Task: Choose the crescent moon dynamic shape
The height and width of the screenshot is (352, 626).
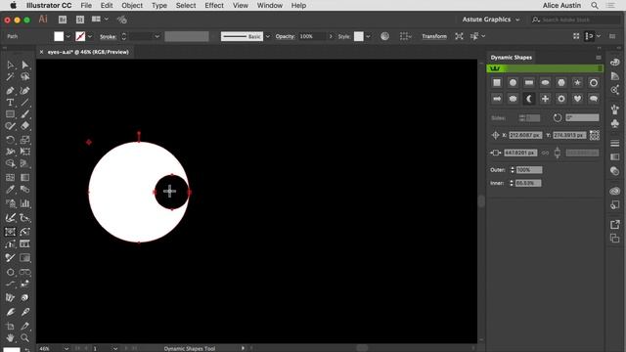Action: tap(529, 99)
